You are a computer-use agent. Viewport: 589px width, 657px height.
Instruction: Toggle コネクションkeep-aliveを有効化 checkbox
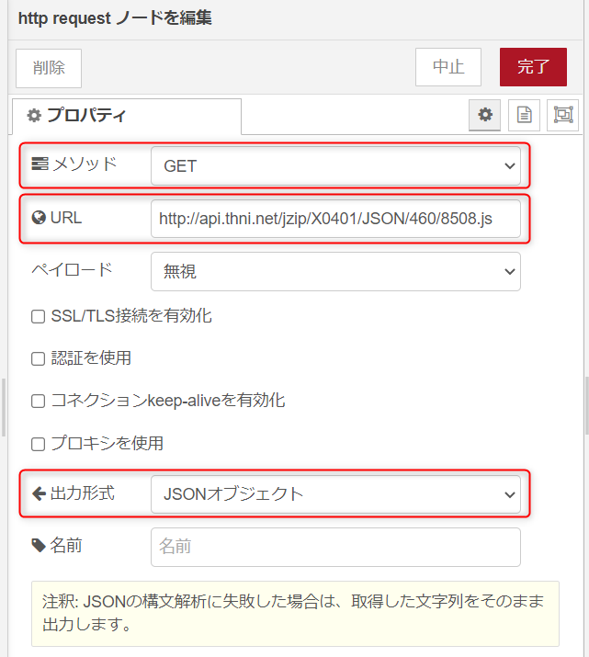tap(38, 401)
